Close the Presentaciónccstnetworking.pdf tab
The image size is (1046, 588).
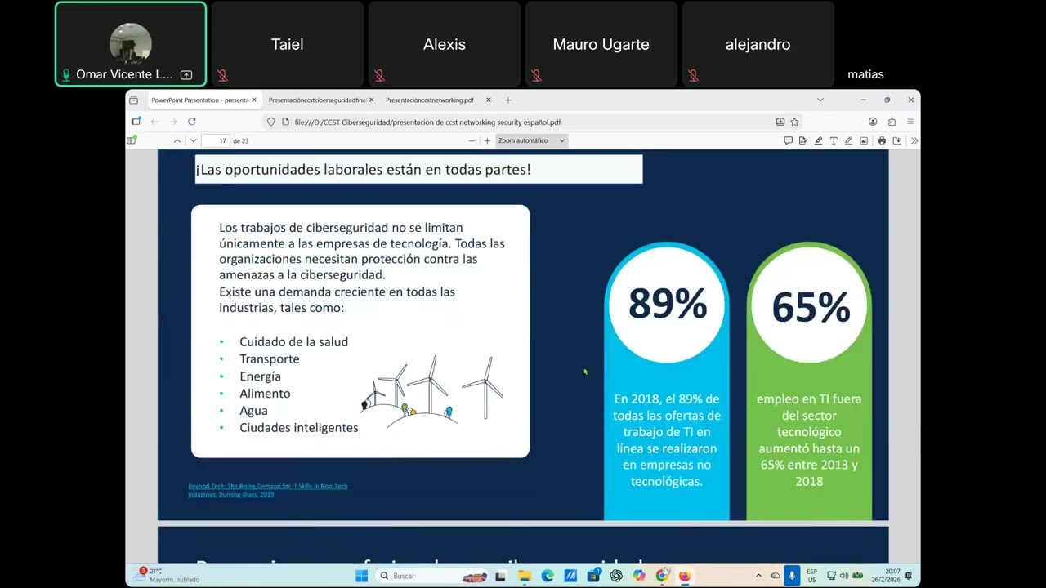(489, 100)
